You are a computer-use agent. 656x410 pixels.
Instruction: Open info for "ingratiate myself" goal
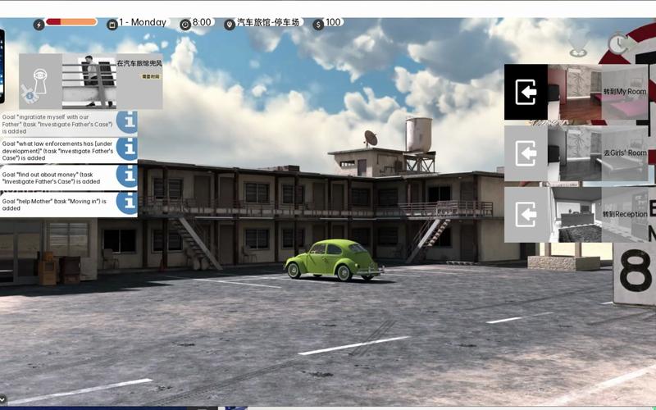(126, 121)
